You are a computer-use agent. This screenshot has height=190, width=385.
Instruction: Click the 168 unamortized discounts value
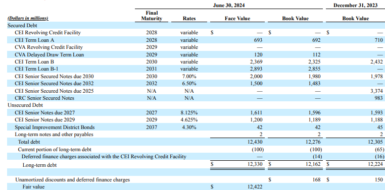[316, 180]
